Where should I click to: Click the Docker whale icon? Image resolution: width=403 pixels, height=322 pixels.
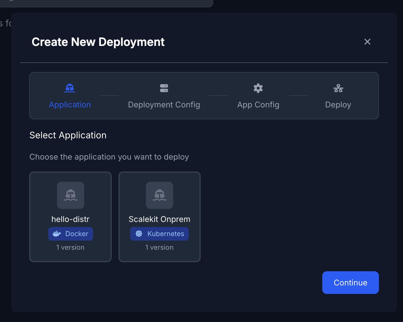click(x=57, y=234)
